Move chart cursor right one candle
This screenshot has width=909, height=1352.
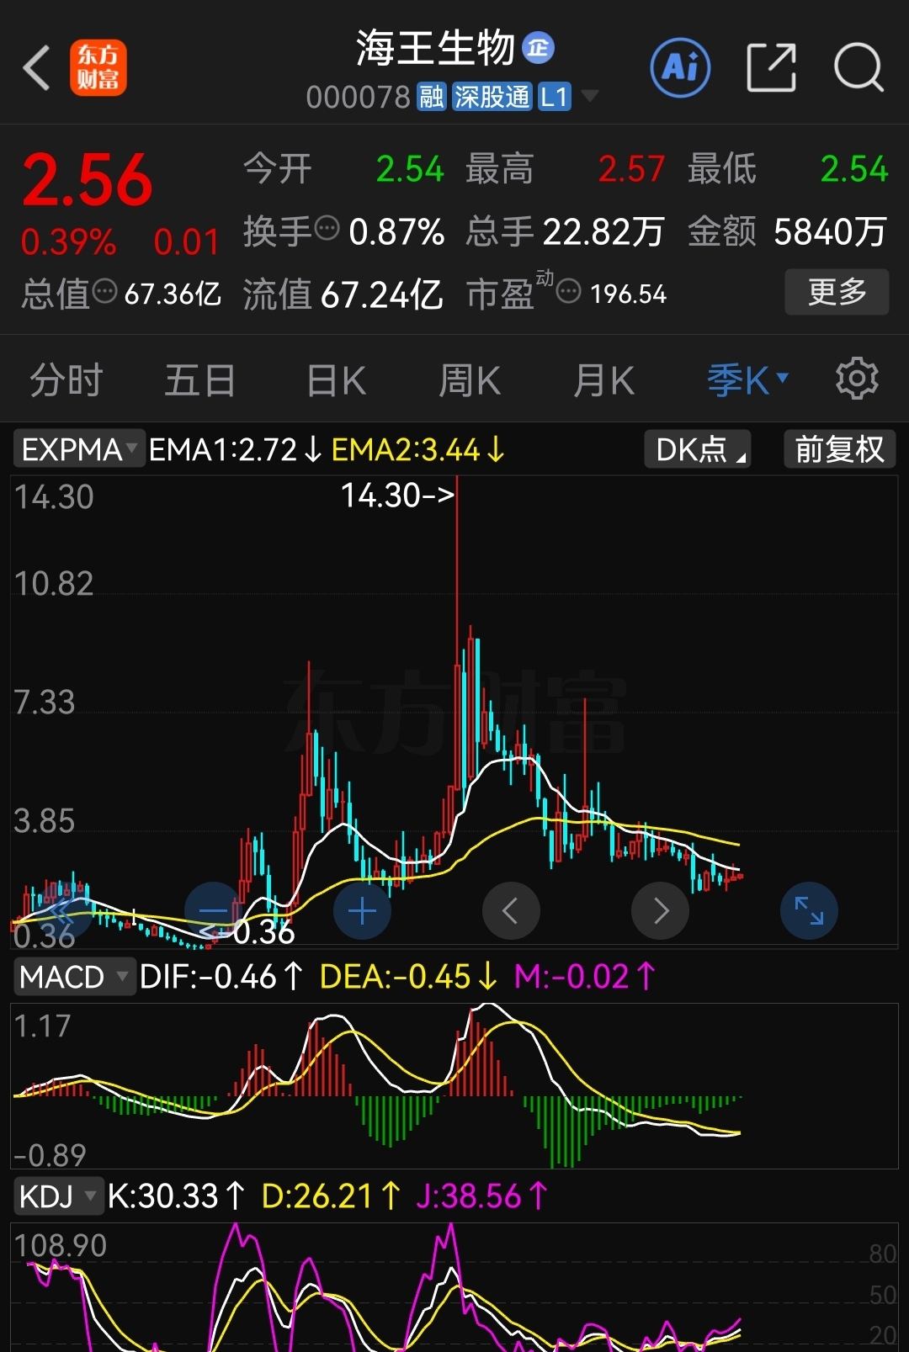(660, 910)
